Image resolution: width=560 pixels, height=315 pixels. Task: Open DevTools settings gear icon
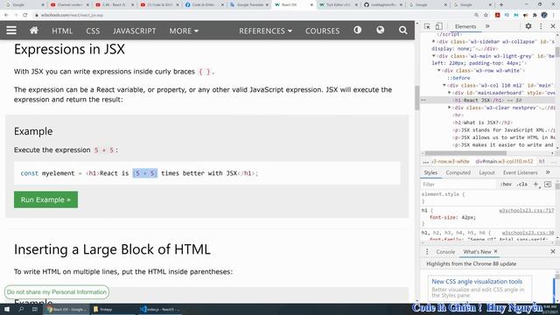pos(528,26)
